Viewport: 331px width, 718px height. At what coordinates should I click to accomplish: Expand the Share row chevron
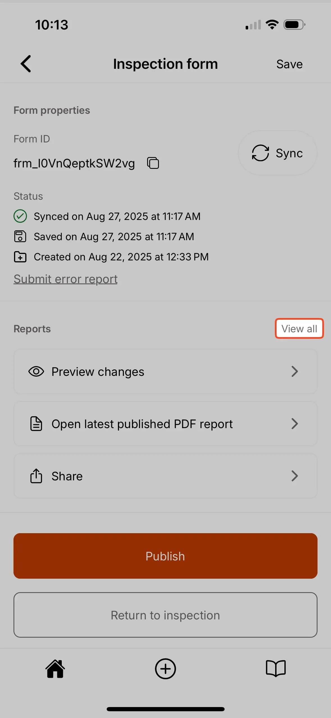tap(295, 476)
